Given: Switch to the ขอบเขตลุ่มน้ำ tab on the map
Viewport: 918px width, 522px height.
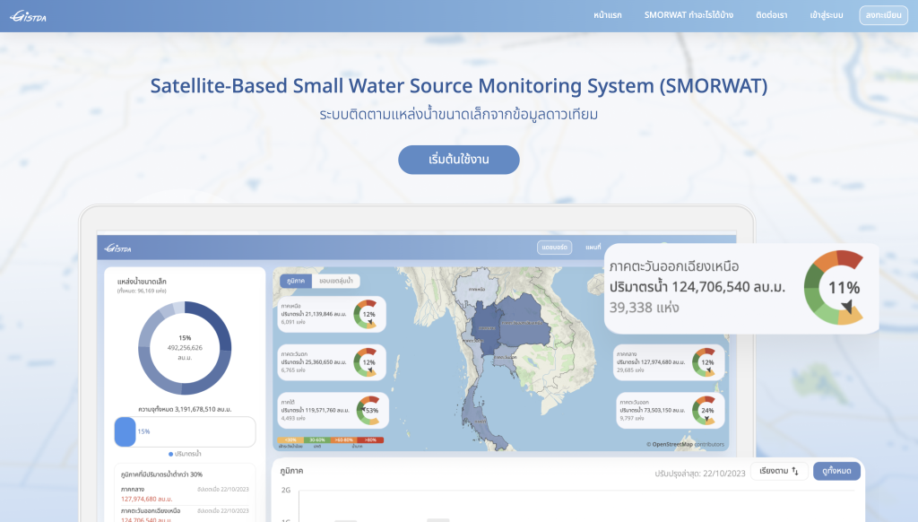Looking at the screenshot, I should (336, 282).
